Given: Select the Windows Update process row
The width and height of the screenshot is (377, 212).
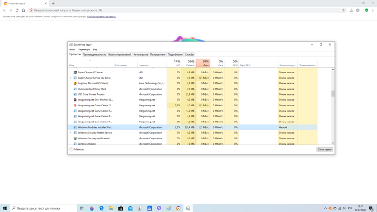Looking at the screenshot, I should pyautogui.click(x=192, y=144).
